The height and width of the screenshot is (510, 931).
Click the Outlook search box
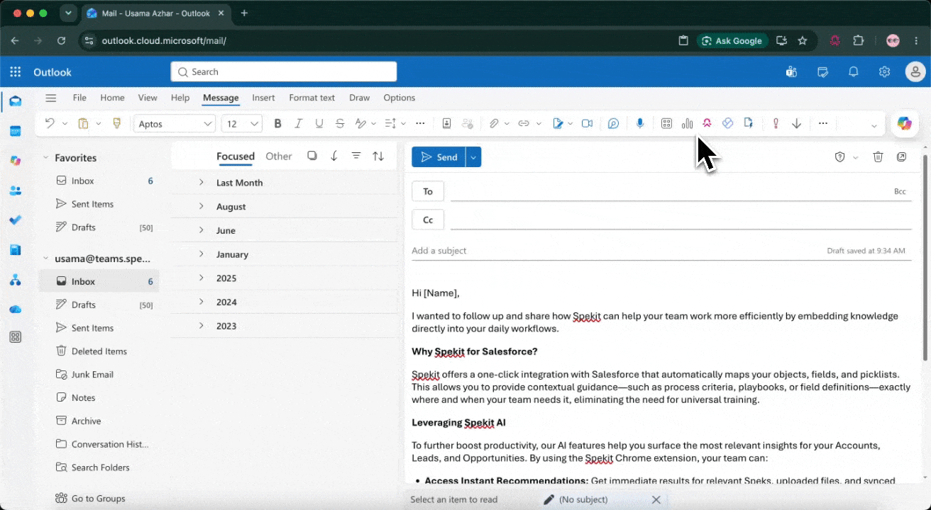pos(283,72)
